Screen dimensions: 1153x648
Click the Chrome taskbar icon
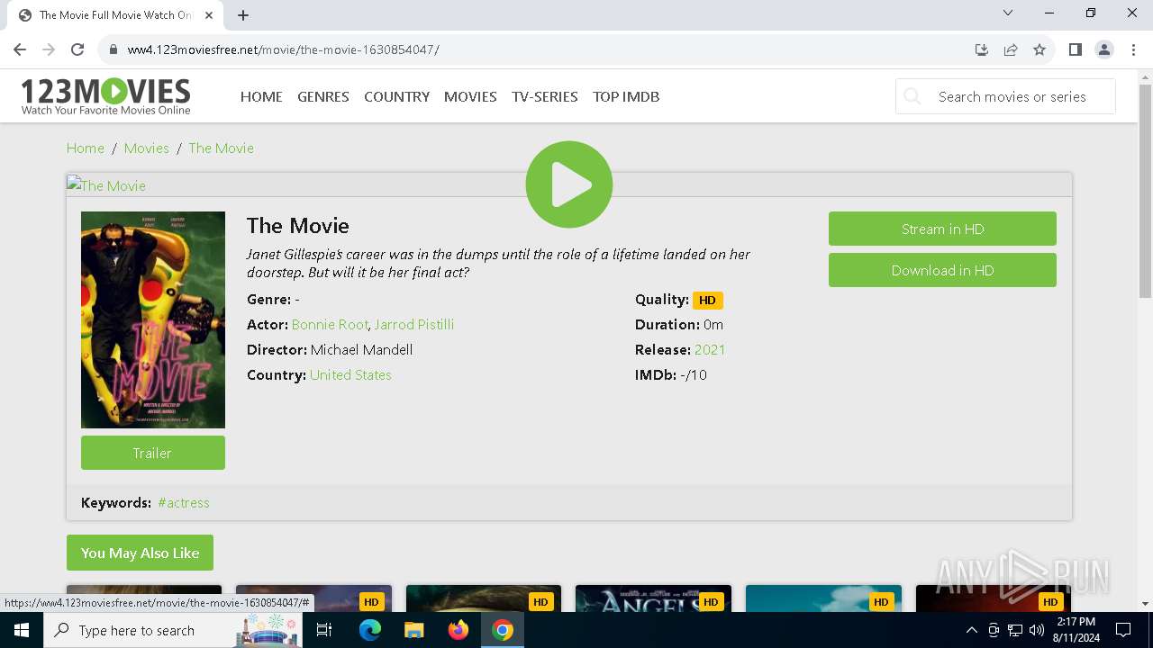[x=503, y=630]
